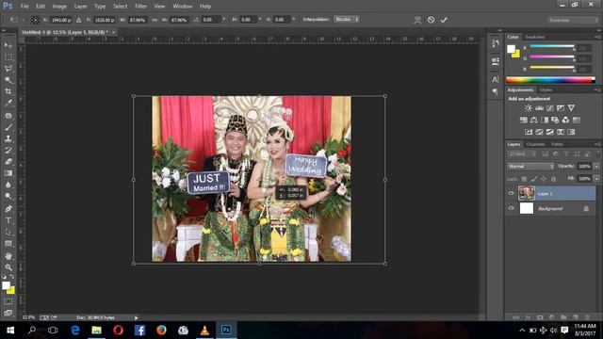The image size is (603, 339).
Task: Commit the transform with the checkmark
Action: [444, 20]
